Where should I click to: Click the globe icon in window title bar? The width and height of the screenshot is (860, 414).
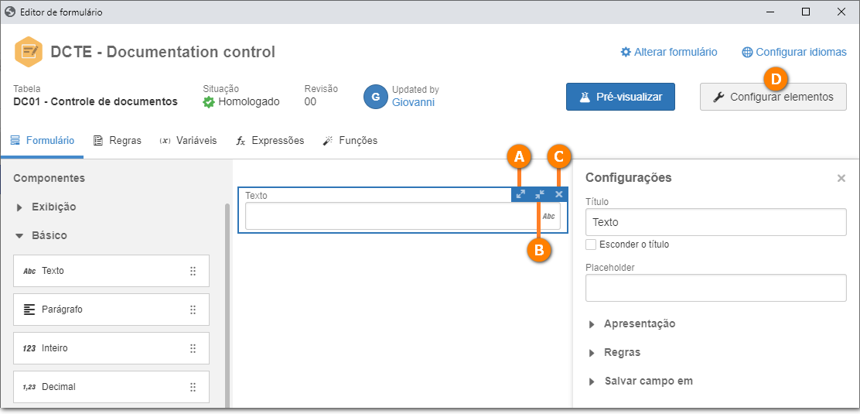pos(9,12)
